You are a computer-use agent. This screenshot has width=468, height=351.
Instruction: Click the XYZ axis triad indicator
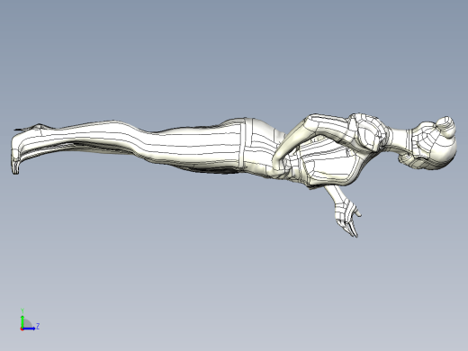[x=30, y=319]
